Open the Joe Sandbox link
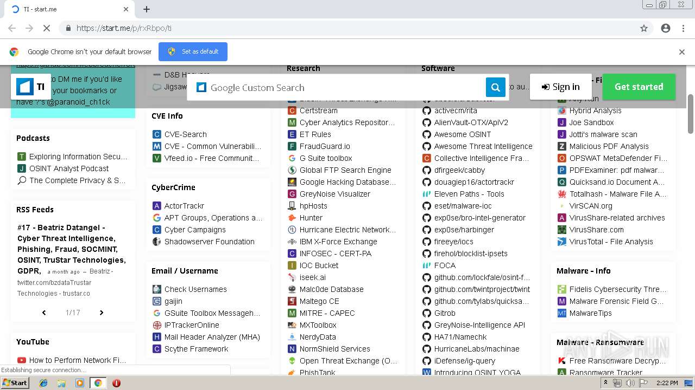Image resolution: width=695 pixels, height=390 pixels. click(x=591, y=122)
